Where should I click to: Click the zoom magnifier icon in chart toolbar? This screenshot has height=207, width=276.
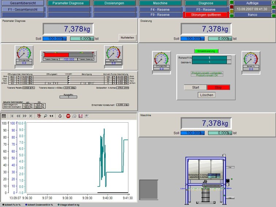[45, 116]
